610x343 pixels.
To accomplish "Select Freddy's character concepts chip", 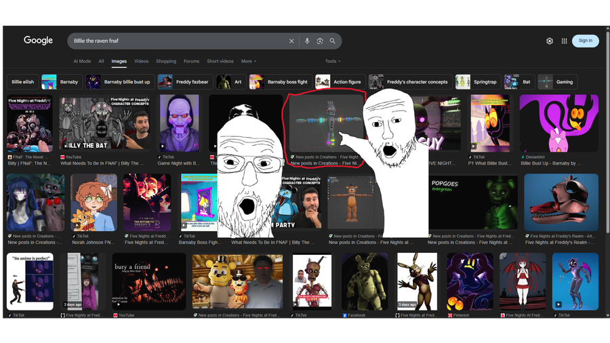I will pos(410,82).
